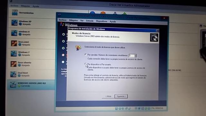Image resolution: width=206 pixels, height=116 pixels.
Task: Click optical disc indicator in VM status bar
Action: (x=120, y=109)
